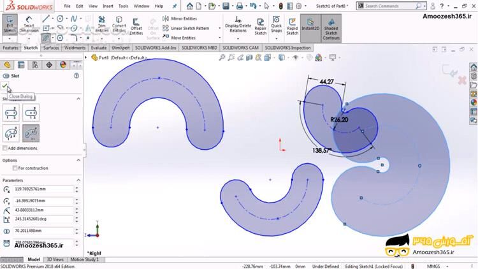Choose the Trim Entities tool
The image size is (478, 269).
coord(102,25)
